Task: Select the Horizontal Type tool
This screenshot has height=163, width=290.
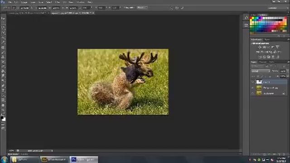Action: [x=3, y=91]
